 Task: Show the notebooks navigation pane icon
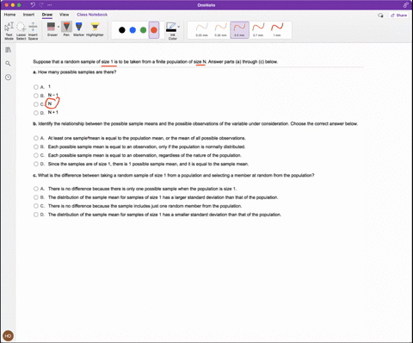pos(8,50)
